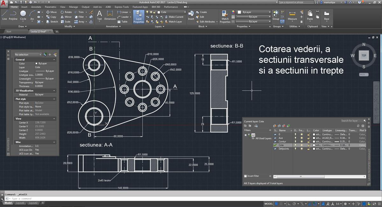Screen dimensions: 382x207
Task: Open Layer Properties from the ribbon
Action: (139, 17)
